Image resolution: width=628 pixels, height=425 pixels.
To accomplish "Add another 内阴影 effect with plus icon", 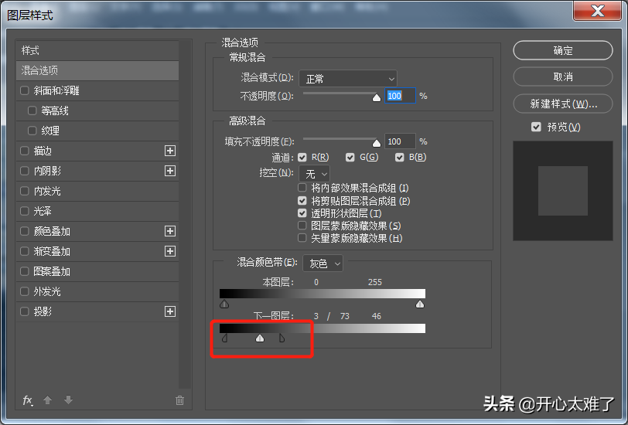I will [x=170, y=171].
